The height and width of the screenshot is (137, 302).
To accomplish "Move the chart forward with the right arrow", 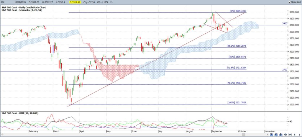I will pyautogui.click(x=299, y=135).
